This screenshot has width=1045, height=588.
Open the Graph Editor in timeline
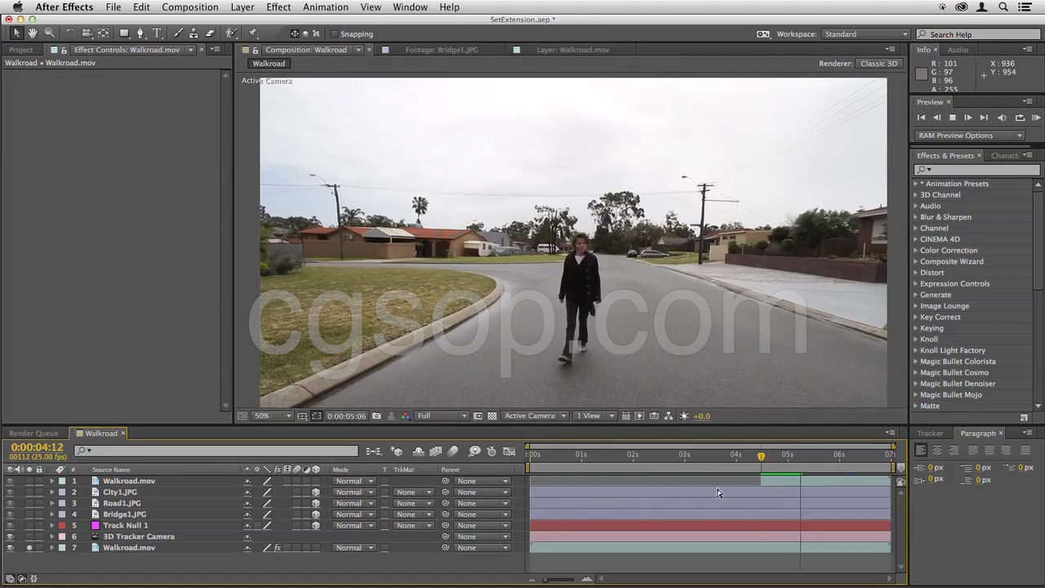coord(509,451)
